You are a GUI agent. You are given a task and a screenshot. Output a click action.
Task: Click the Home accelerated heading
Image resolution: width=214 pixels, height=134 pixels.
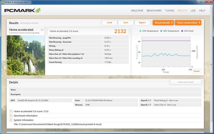[x=21, y=30]
